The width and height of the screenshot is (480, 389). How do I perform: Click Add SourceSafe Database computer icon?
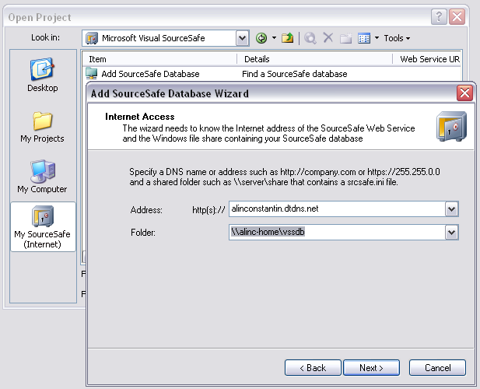pyautogui.click(x=91, y=74)
